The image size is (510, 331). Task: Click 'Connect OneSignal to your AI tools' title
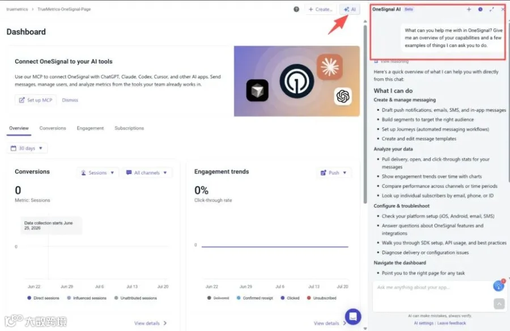tap(63, 62)
